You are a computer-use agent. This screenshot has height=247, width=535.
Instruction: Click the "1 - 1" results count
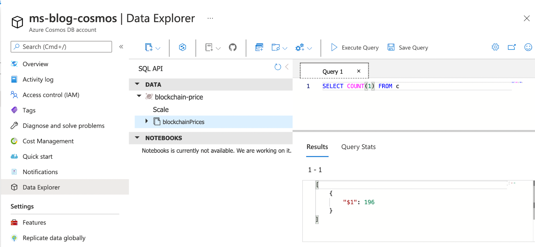click(315, 170)
